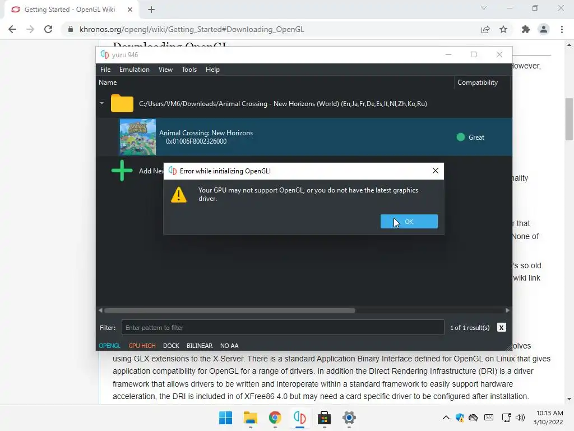This screenshot has height=431, width=574.
Task: Close the Getting Started Chrome tab
Action: (x=130, y=10)
